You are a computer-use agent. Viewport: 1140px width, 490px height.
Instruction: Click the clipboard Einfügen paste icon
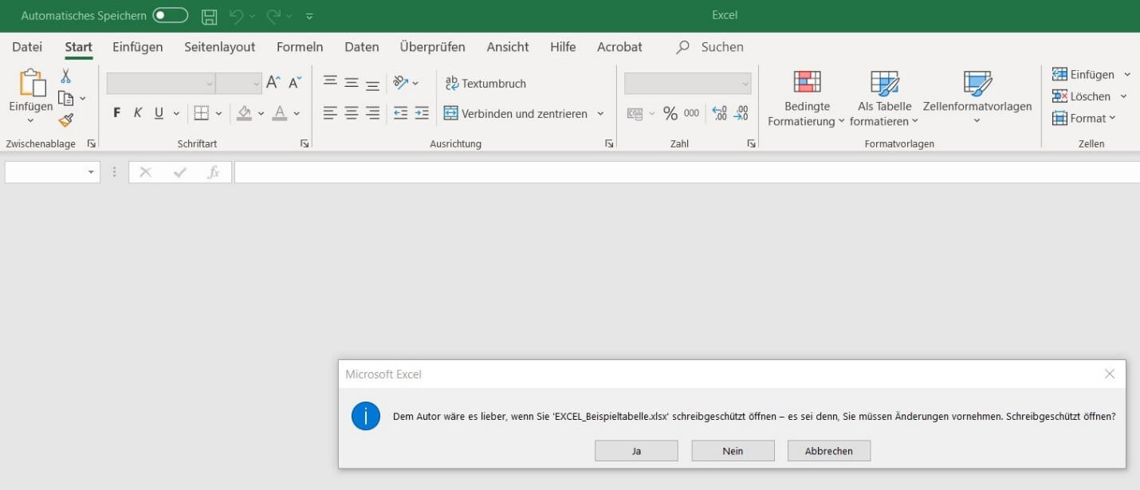click(x=31, y=82)
